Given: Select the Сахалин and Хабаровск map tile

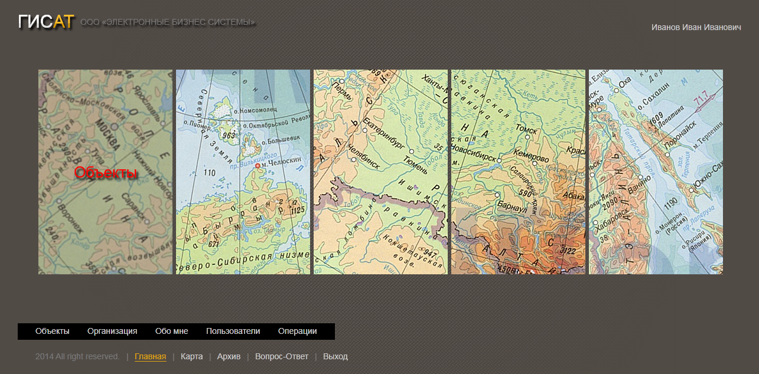Looking at the screenshot, I should (x=656, y=172).
